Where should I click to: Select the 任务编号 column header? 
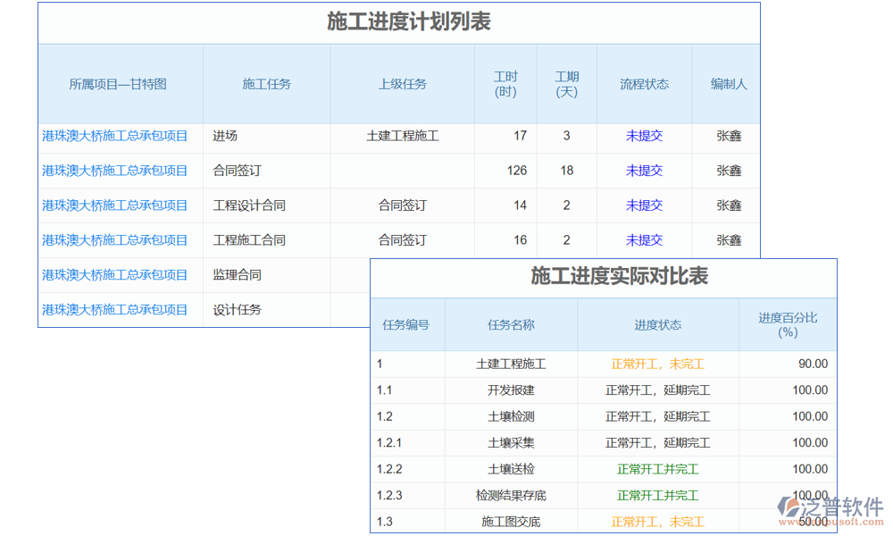406,324
